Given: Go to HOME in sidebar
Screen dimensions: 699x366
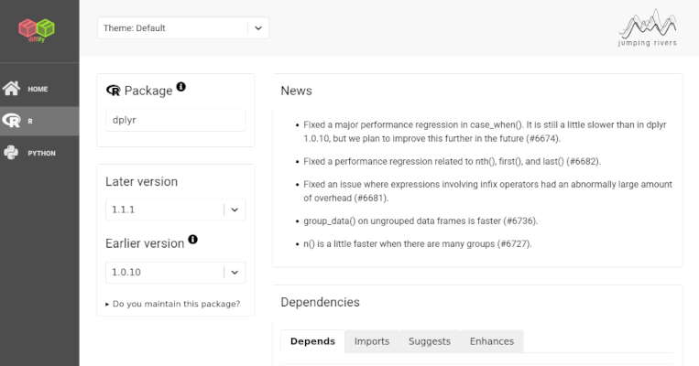Looking at the screenshot, I should point(39,89).
